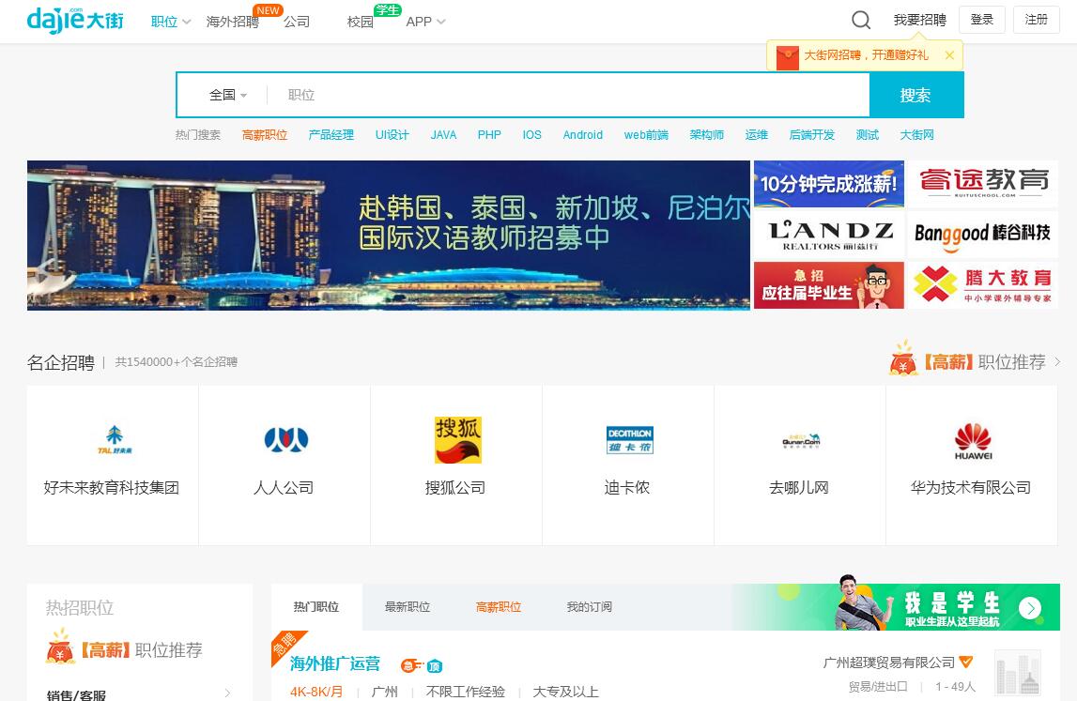1077x701 pixels.
Task: Open the 人人公司 logo tile
Action: [285, 440]
